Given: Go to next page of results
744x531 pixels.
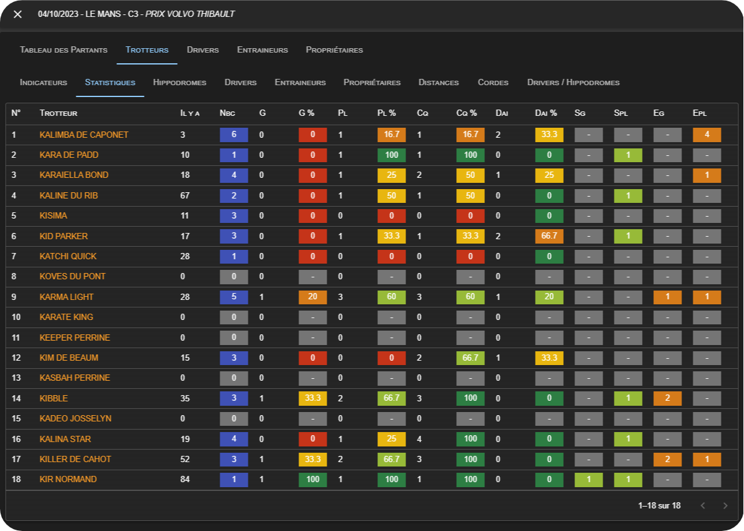Looking at the screenshot, I should (725, 505).
